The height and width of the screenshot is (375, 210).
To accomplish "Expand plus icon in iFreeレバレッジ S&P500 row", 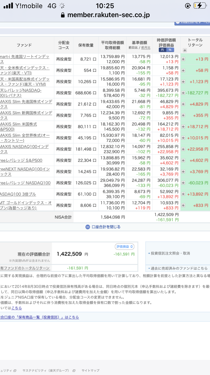I will [183, 160].
